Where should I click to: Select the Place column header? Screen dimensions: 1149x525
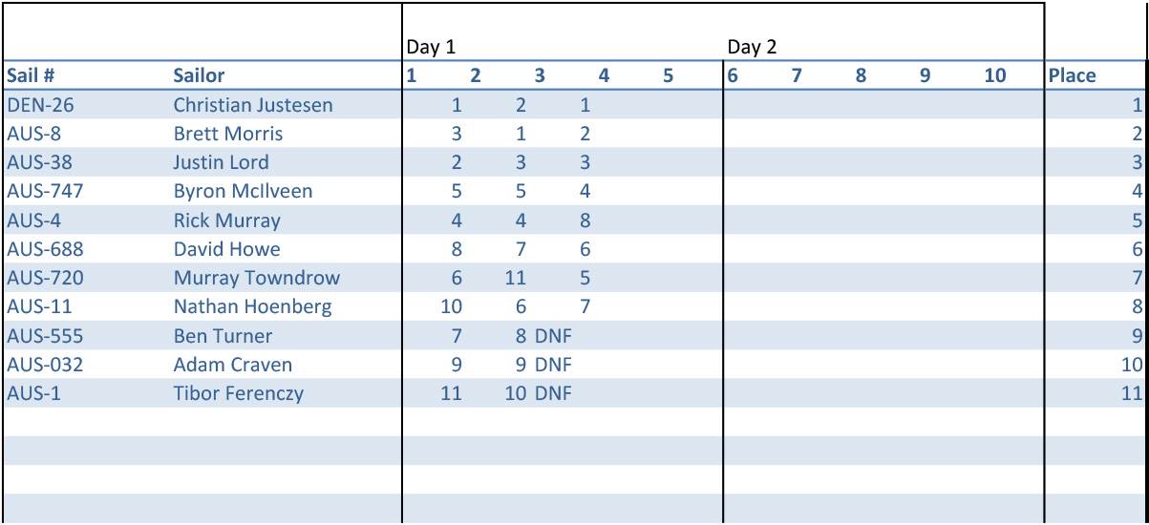pyautogui.click(x=1072, y=75)
